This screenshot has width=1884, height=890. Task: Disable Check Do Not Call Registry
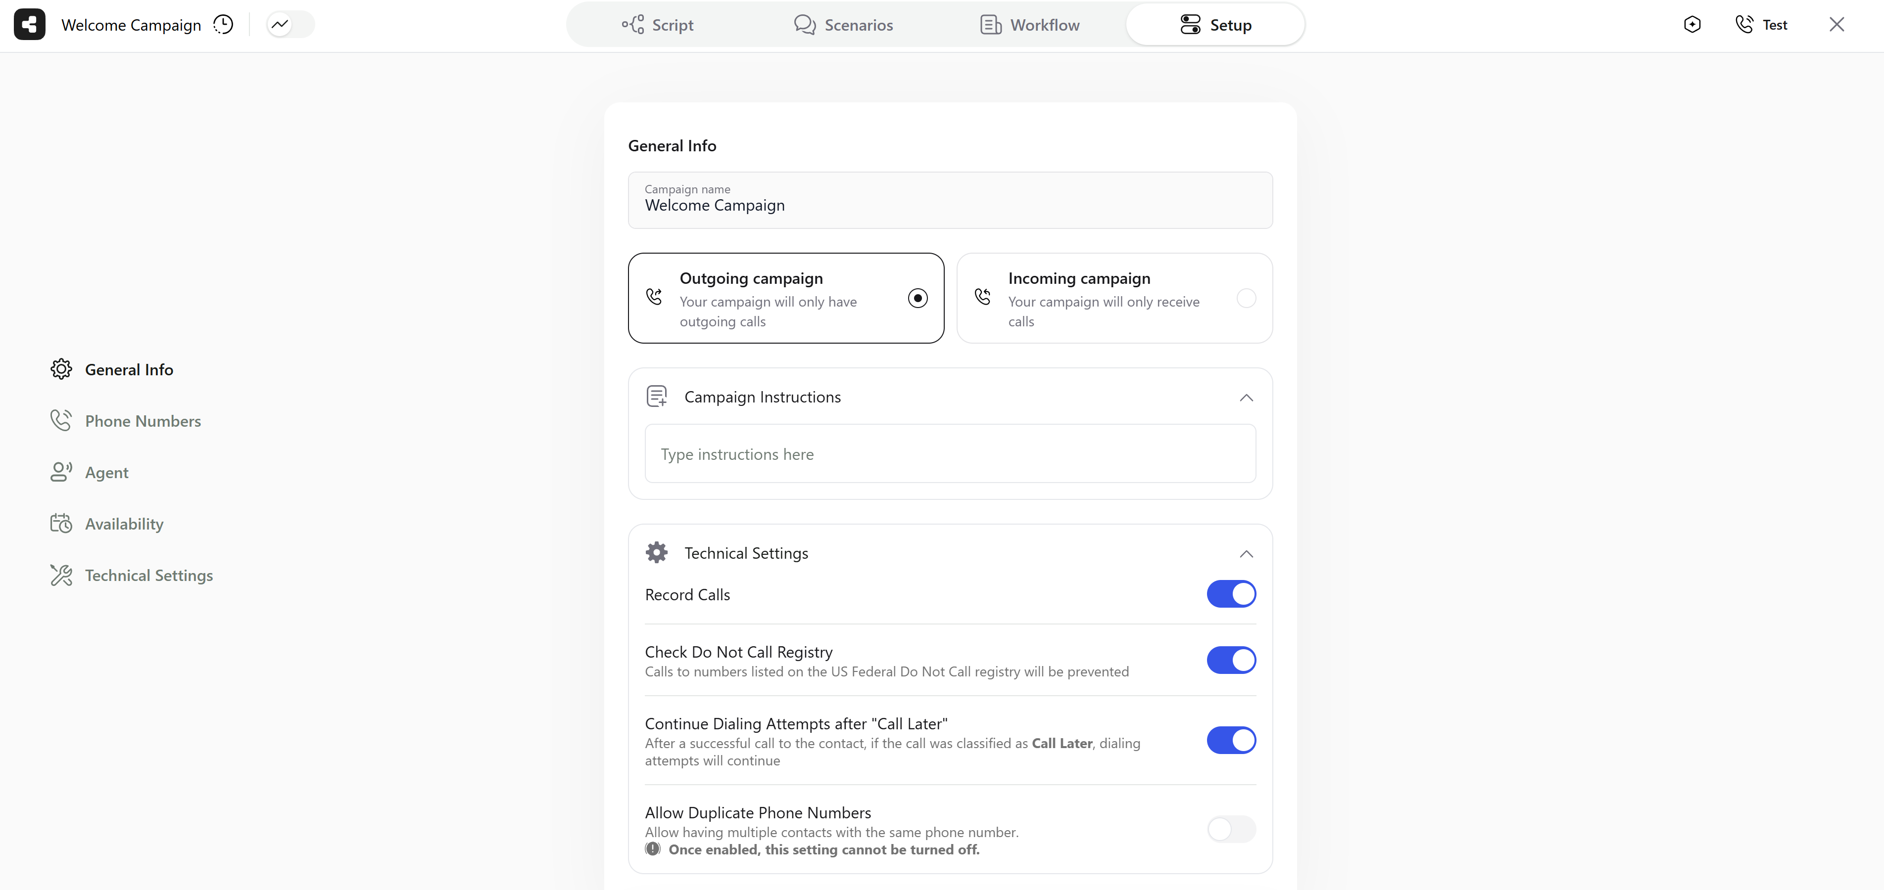click(x=1231, y=660)
